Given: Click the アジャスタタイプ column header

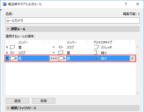Looking at the screenshot, I should tap(103, 42).
